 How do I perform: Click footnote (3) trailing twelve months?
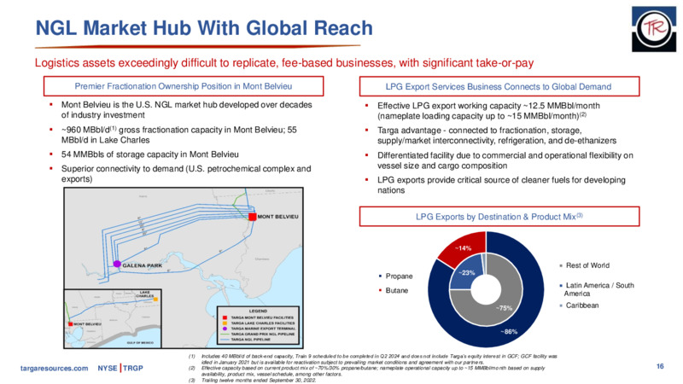pos(252,380)
